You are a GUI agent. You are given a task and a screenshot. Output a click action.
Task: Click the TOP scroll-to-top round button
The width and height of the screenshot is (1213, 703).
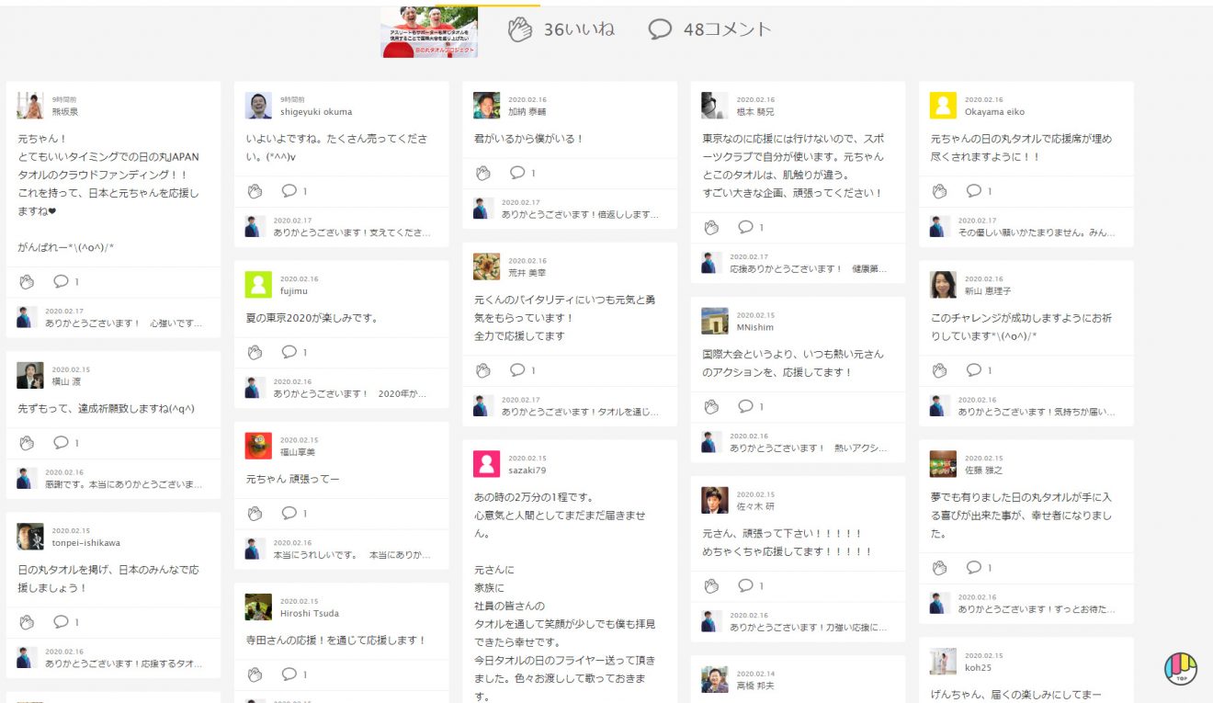(x=1180, y=668)
